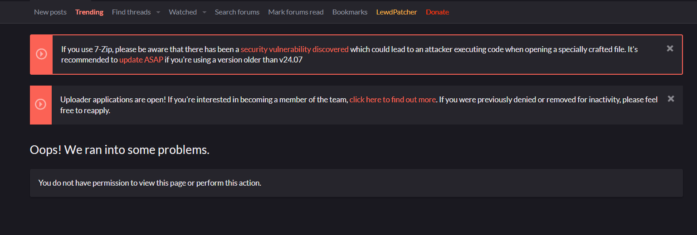Click Mark forums read

[296, 12]
